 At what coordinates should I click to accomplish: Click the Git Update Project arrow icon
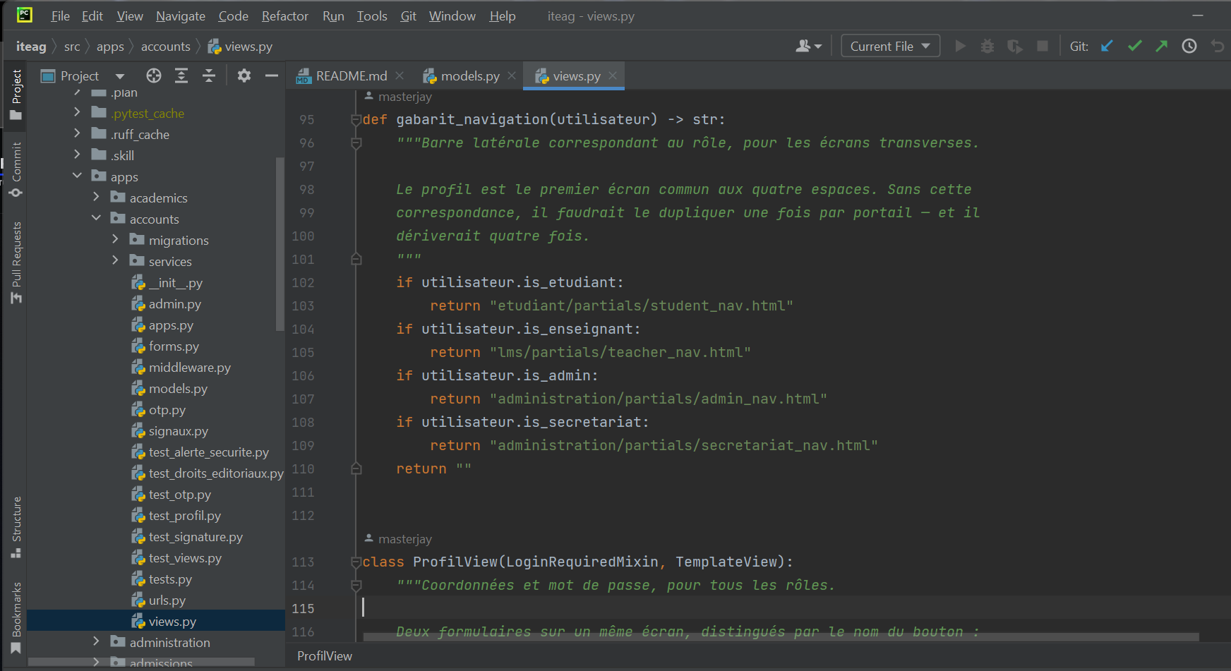(x=1107, y=46)
